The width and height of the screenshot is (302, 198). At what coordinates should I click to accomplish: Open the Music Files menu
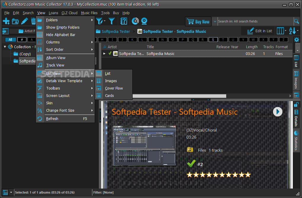coord(89,13)
